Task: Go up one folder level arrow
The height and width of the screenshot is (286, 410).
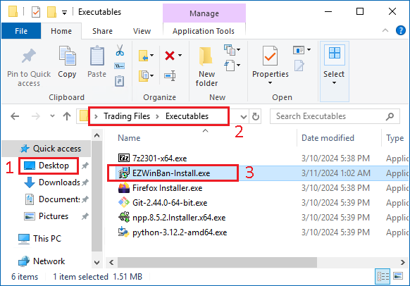Action: point(67,116)
